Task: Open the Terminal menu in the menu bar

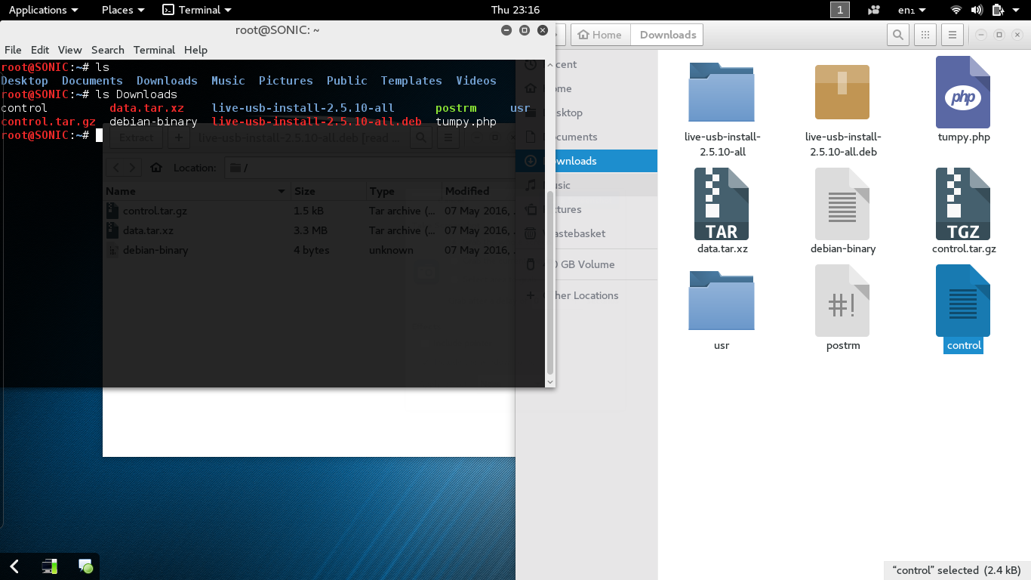Action: pos(154,50)
